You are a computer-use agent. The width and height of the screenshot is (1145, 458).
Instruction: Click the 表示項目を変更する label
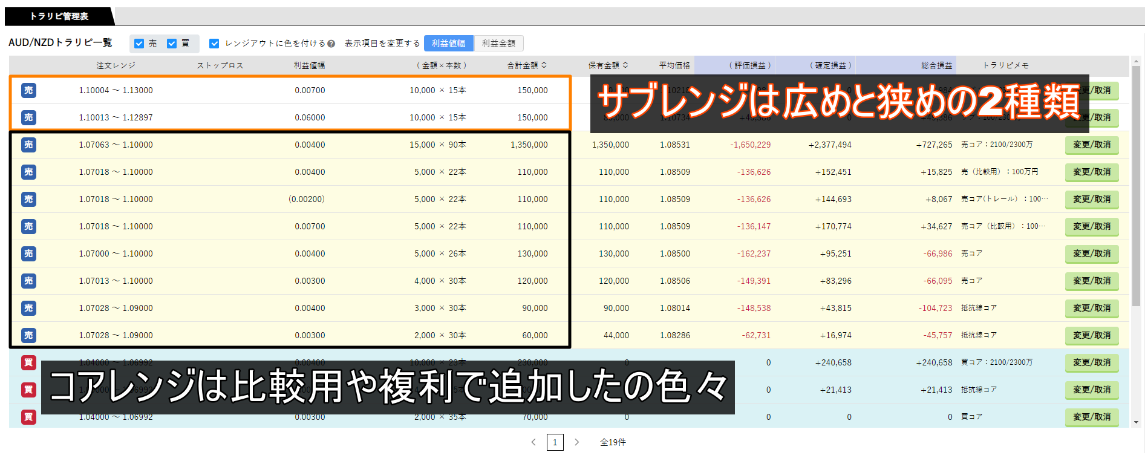click(382, 44)
